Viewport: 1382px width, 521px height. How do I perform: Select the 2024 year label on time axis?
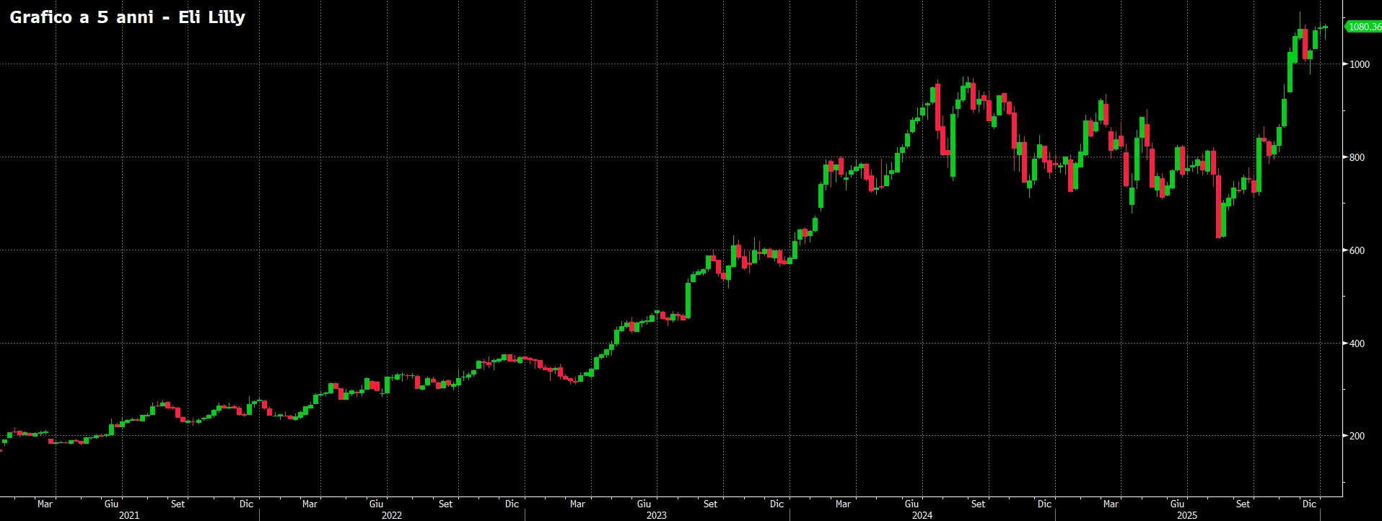[x=922, y=515]
